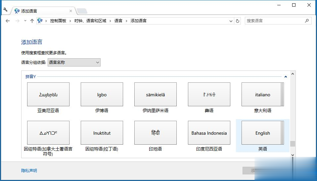The width and height of the screenshot is (317, 181).
Task: Select the italiano language tile
Action: pyautogui.click(x=263, y=94)
